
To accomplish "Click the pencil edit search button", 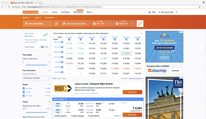I will (x=140, y=24).
